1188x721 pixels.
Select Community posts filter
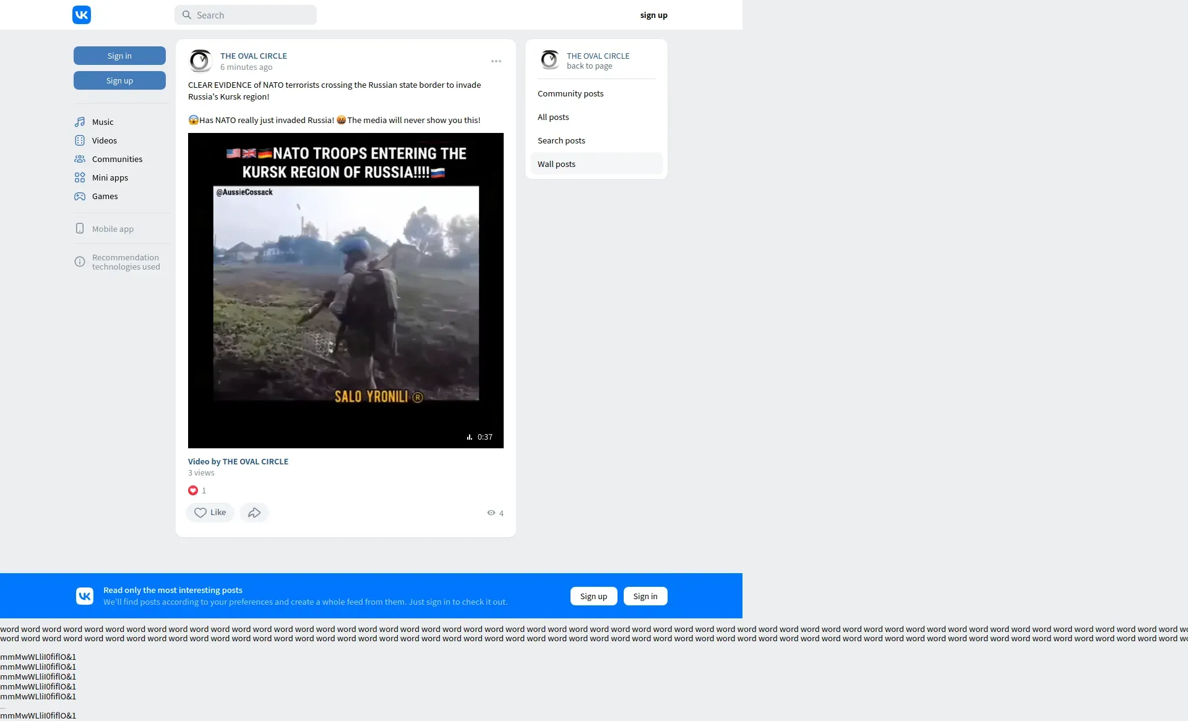(596, 93)
